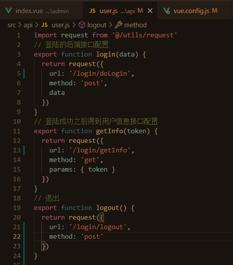233x265 pixels.
Task: Click the git change marker beside line 5
Action: point(24,74)
